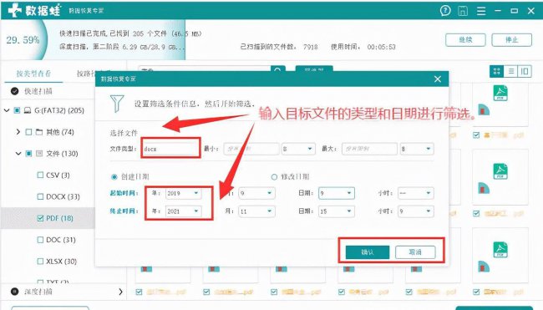
Task: Open the end month 11 dropdown
Action: coord(256,211)
